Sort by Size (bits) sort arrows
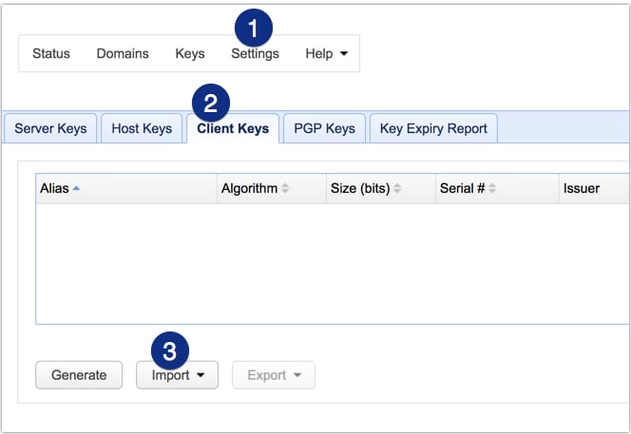The width and height of the screenshot is (631, 434). coord(397,189)
